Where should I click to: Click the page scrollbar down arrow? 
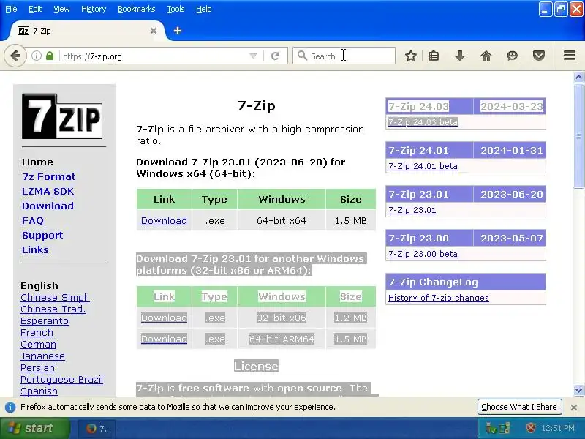click(578, 391)
